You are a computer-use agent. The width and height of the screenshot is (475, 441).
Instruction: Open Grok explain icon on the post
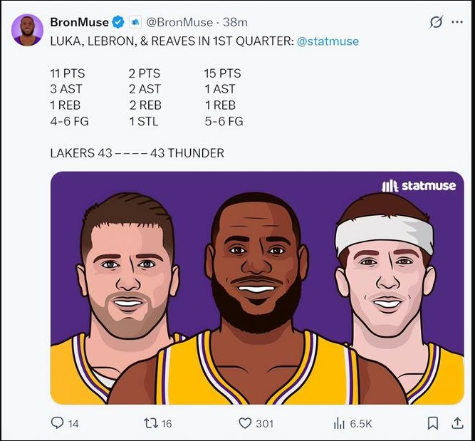coord(436,22)
